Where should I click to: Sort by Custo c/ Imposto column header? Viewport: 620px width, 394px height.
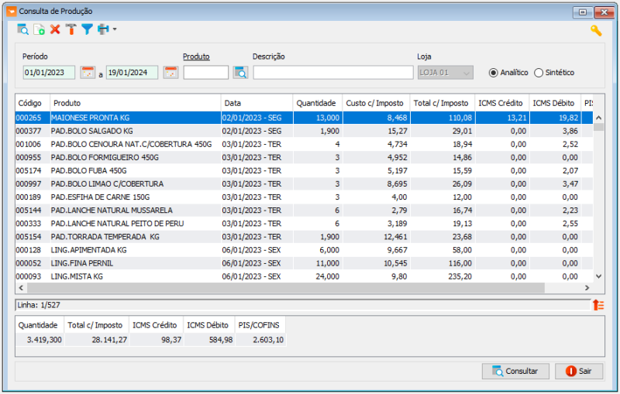(x=376, y=103)
